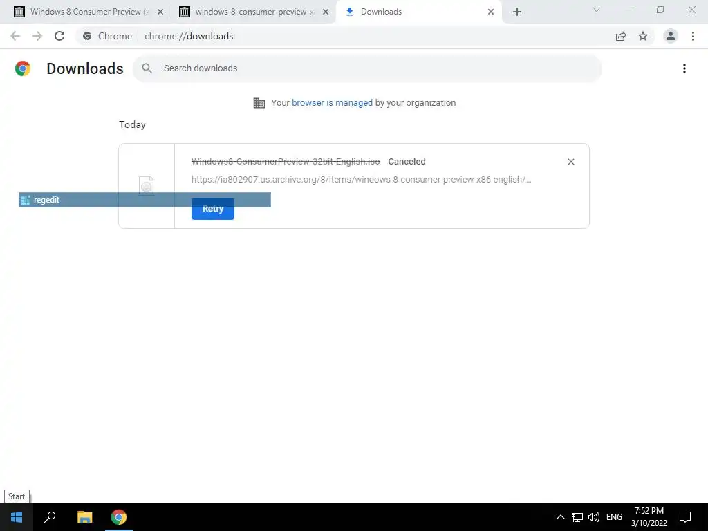Viewport: 708px width, 531px height.
Task: Close the windows-8-consumer-preview-x tab
Action: [325, 12]
